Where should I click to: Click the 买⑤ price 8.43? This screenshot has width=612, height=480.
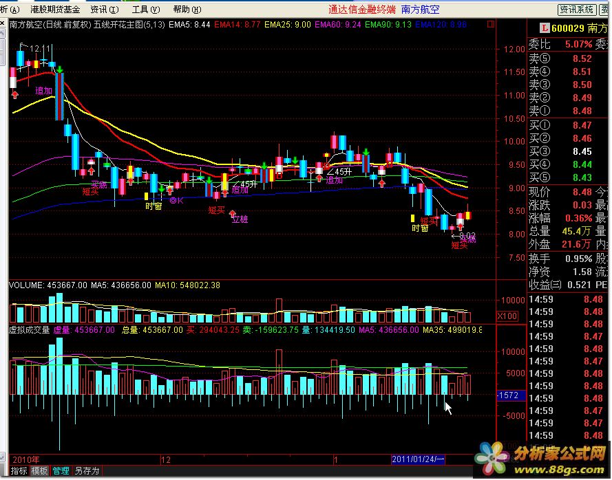click(x=582, y=178)
